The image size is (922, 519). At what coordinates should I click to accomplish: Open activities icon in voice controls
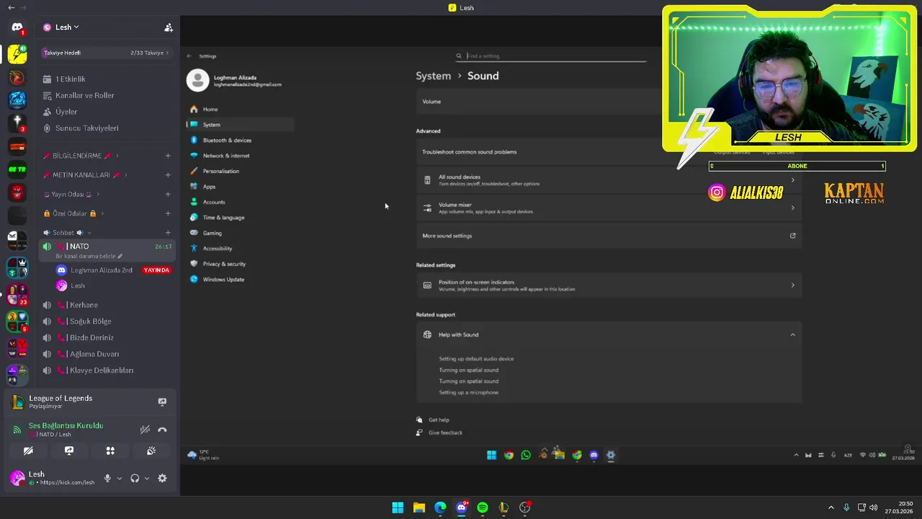(110, 451)
